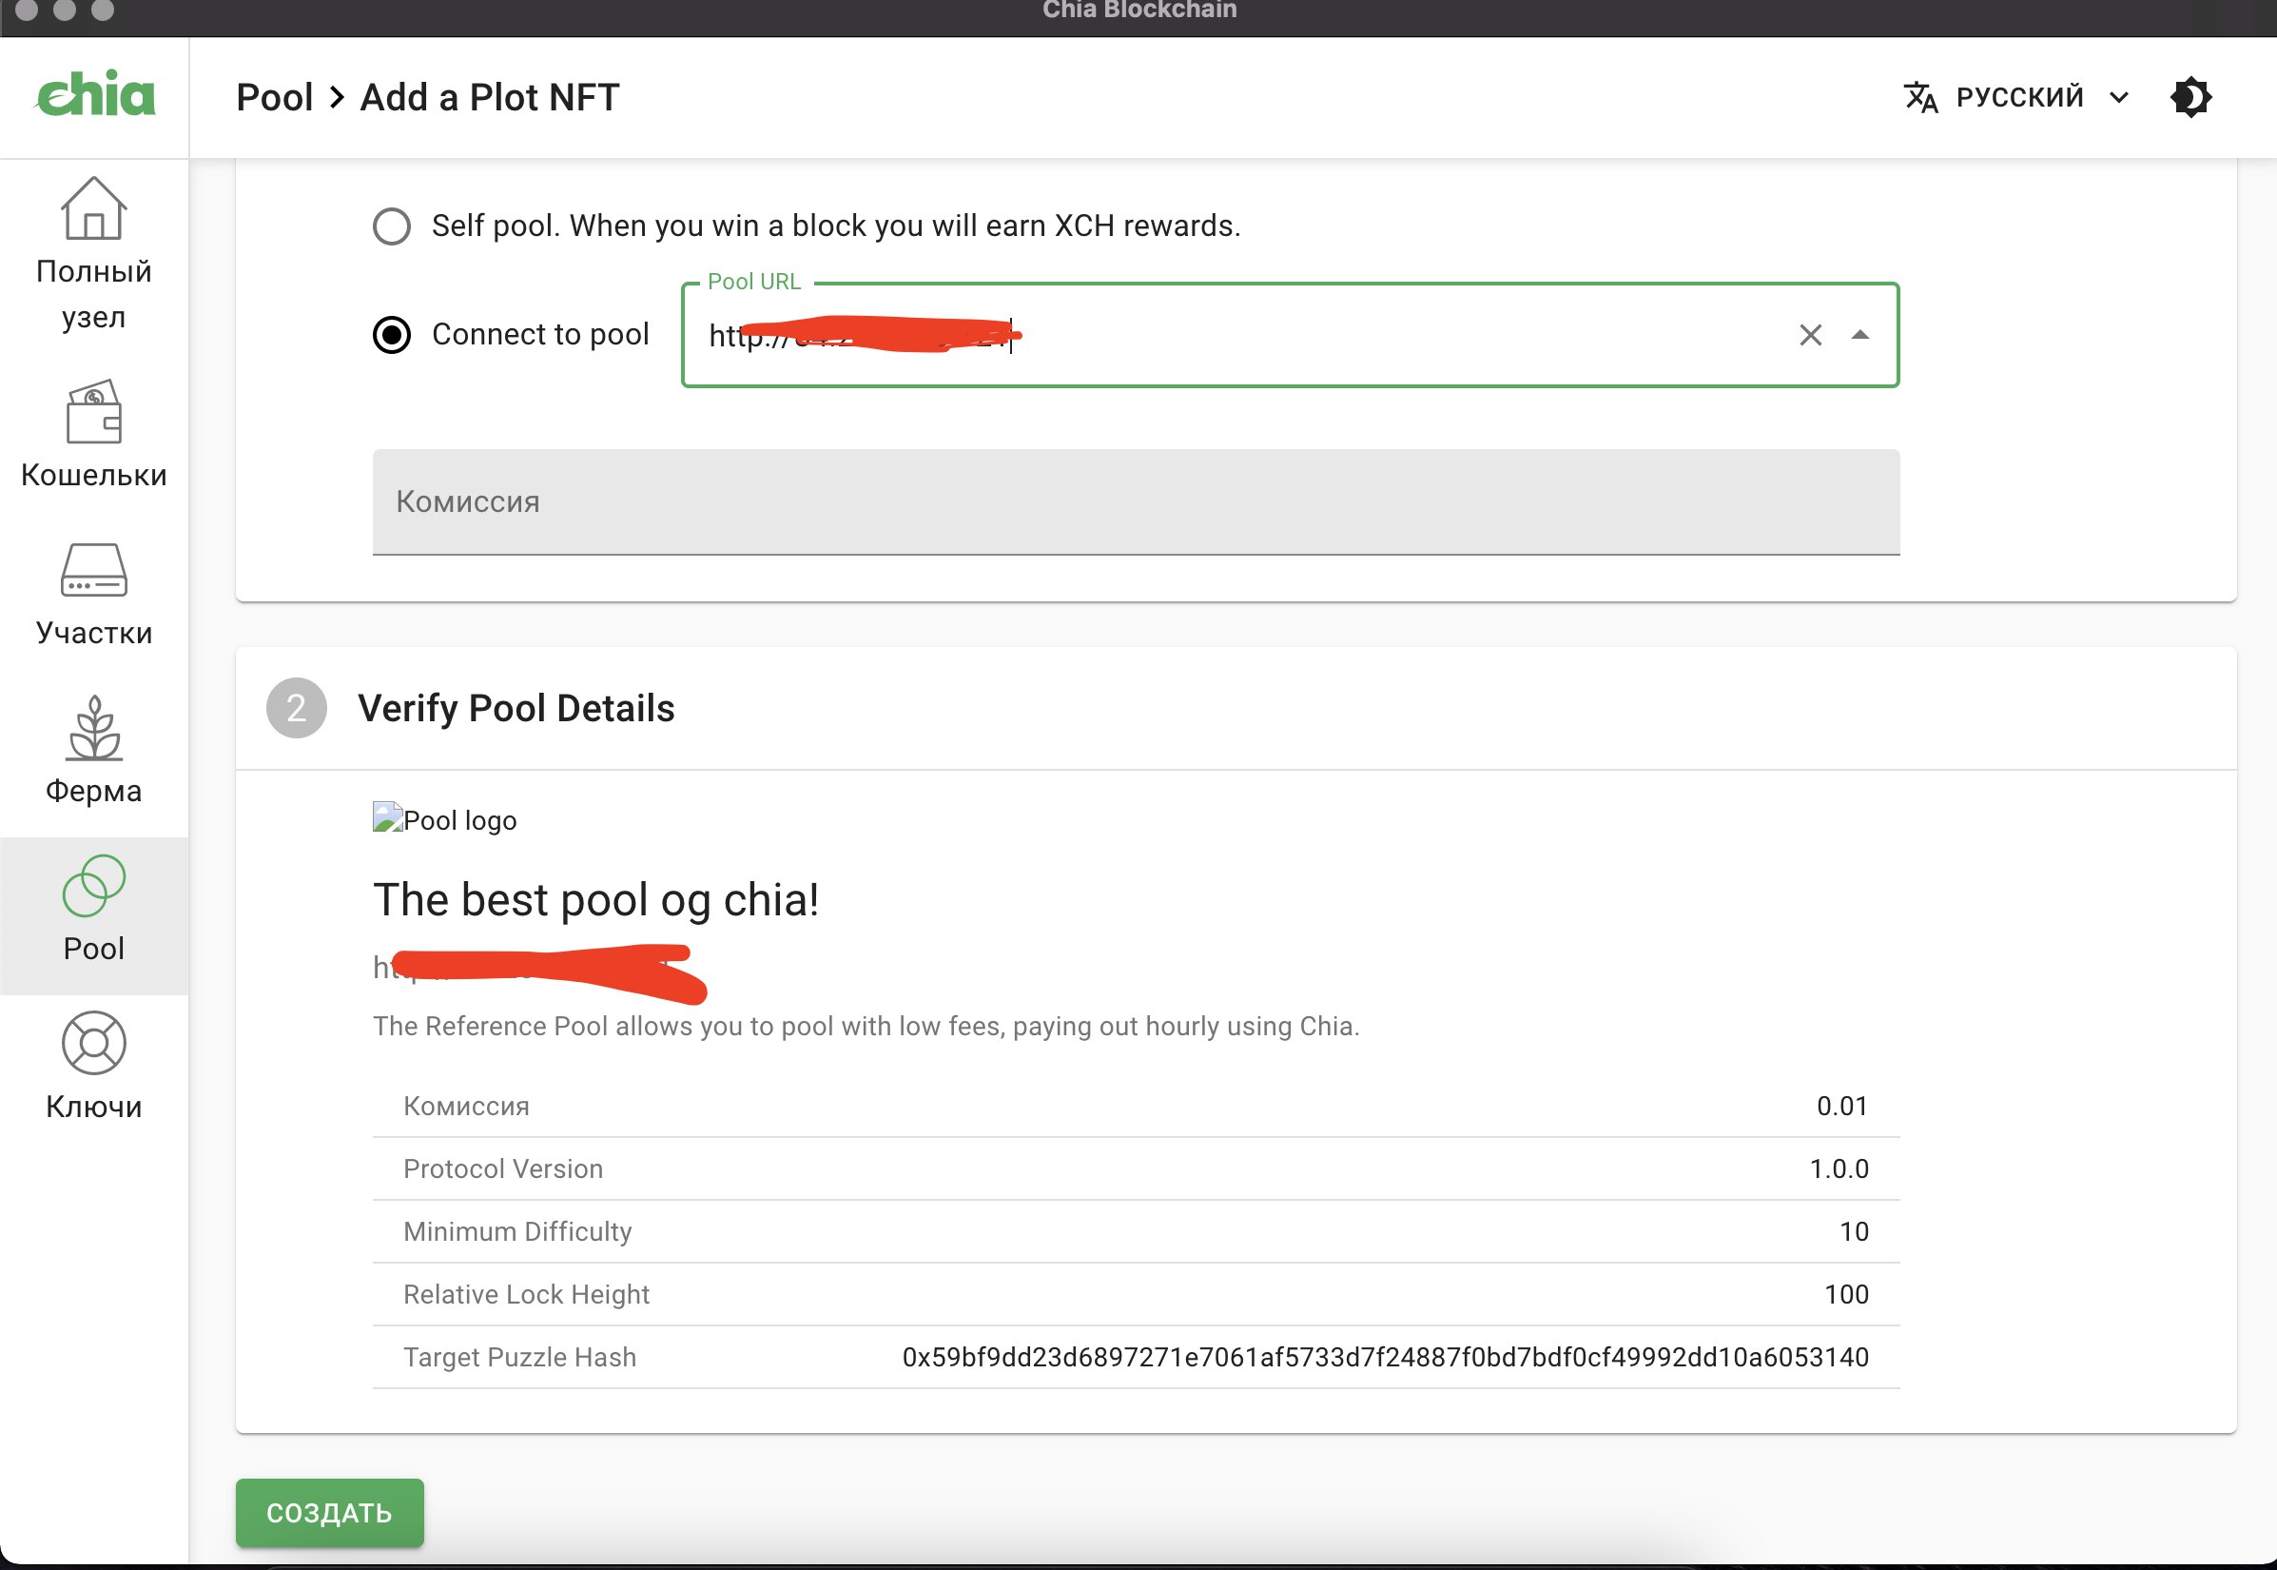2277x1570 pixels.
Task: Open the Полный узел sidebar section
Action: [93, 254]
